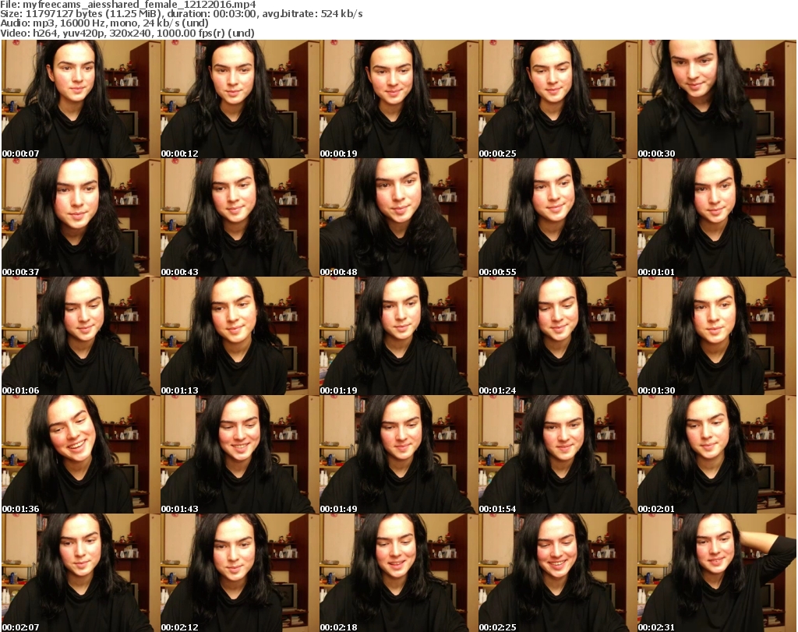Click the 'Size: 11797127 bytes' info line
The width and height of the screenshot is (798, 632).
(x=181, y=14)
